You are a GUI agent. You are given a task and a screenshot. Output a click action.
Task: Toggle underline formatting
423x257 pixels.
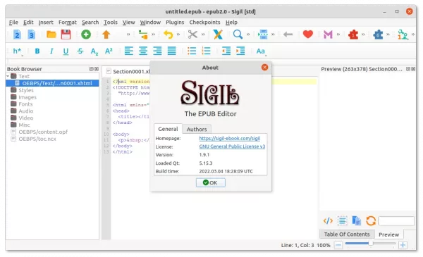[66, 51]
